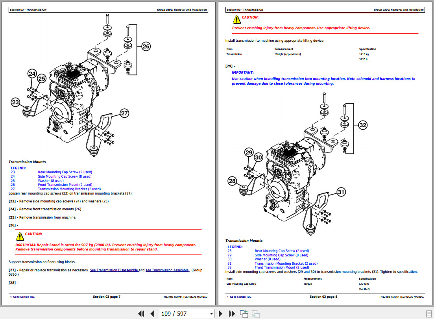Click Go to Section TOC on page 7
The image size is (434, 319).
[22, 297]
